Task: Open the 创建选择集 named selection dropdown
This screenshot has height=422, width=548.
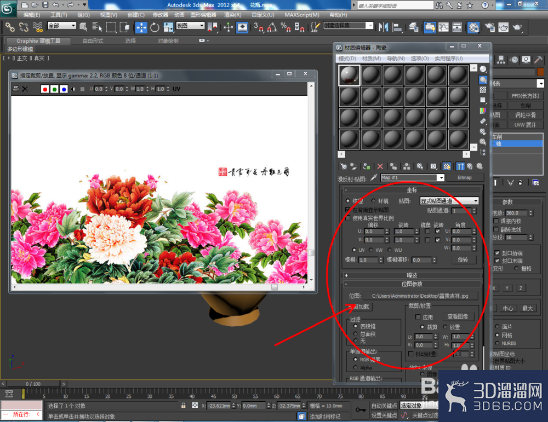Action: 348,26
